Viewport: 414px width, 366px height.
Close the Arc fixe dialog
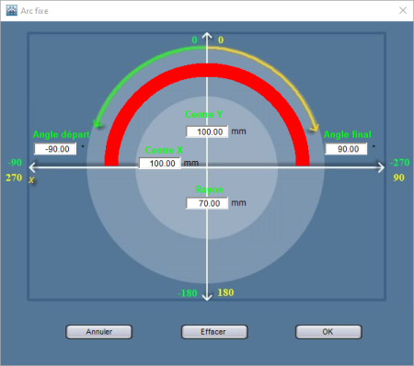tap(403, 11)
